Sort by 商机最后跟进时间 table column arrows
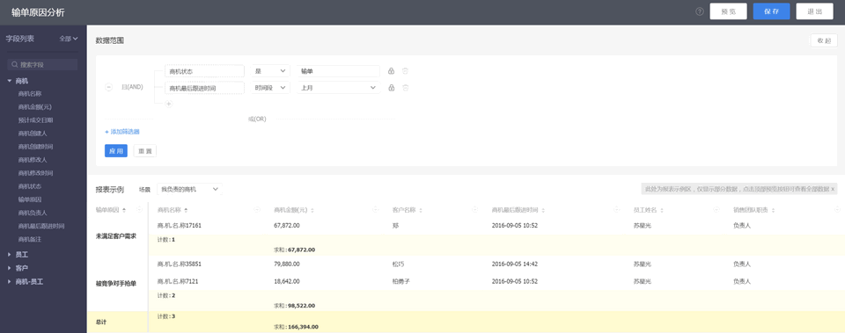This screenshot has width=845, height=333. coord(543,210)
